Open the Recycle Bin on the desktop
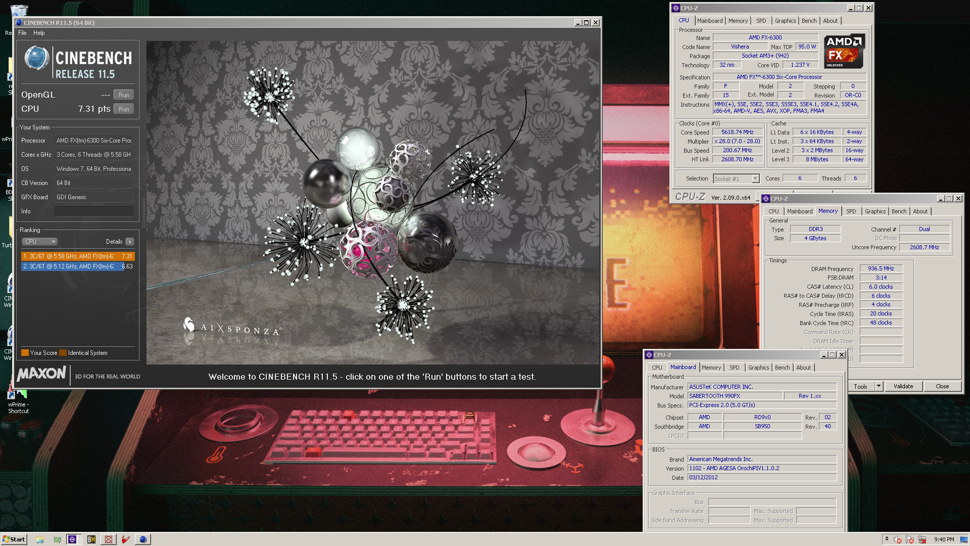The width and height of the screenshot is (970, 546). (19, 9)
